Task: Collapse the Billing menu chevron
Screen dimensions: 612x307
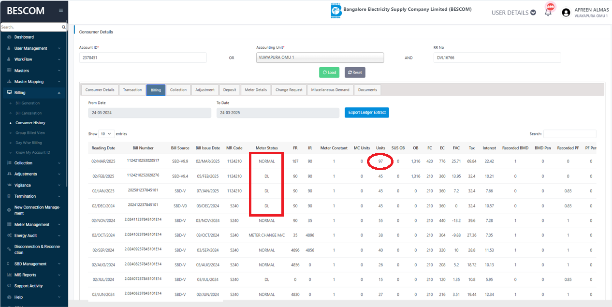Action: 59,93
